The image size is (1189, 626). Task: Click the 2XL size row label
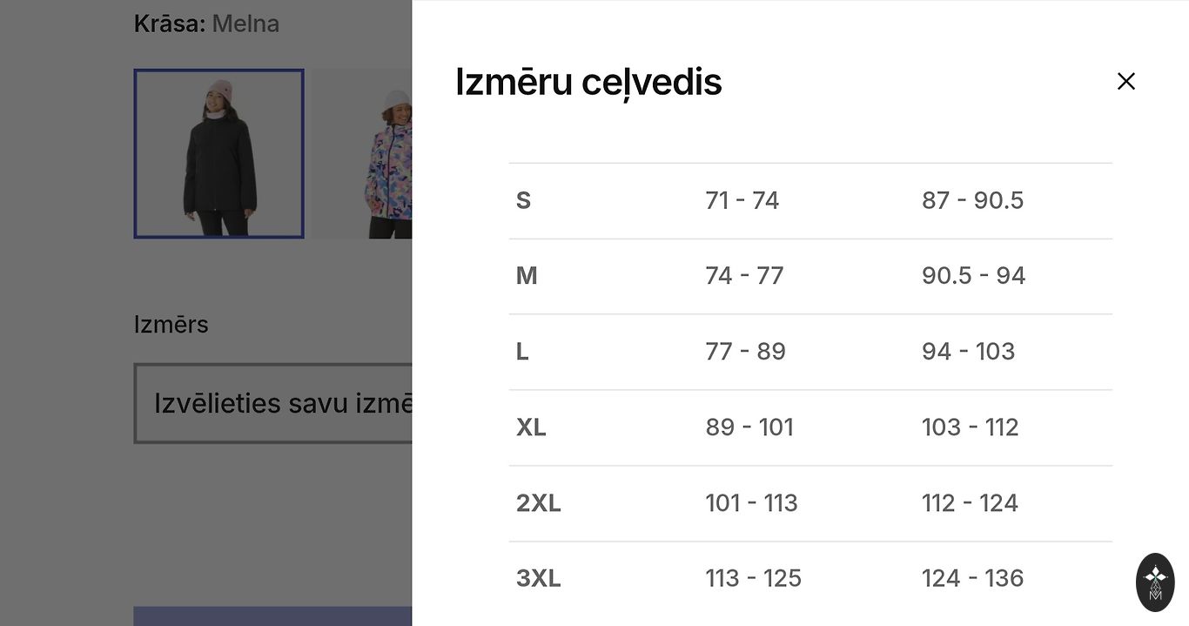tap(538, 503)
